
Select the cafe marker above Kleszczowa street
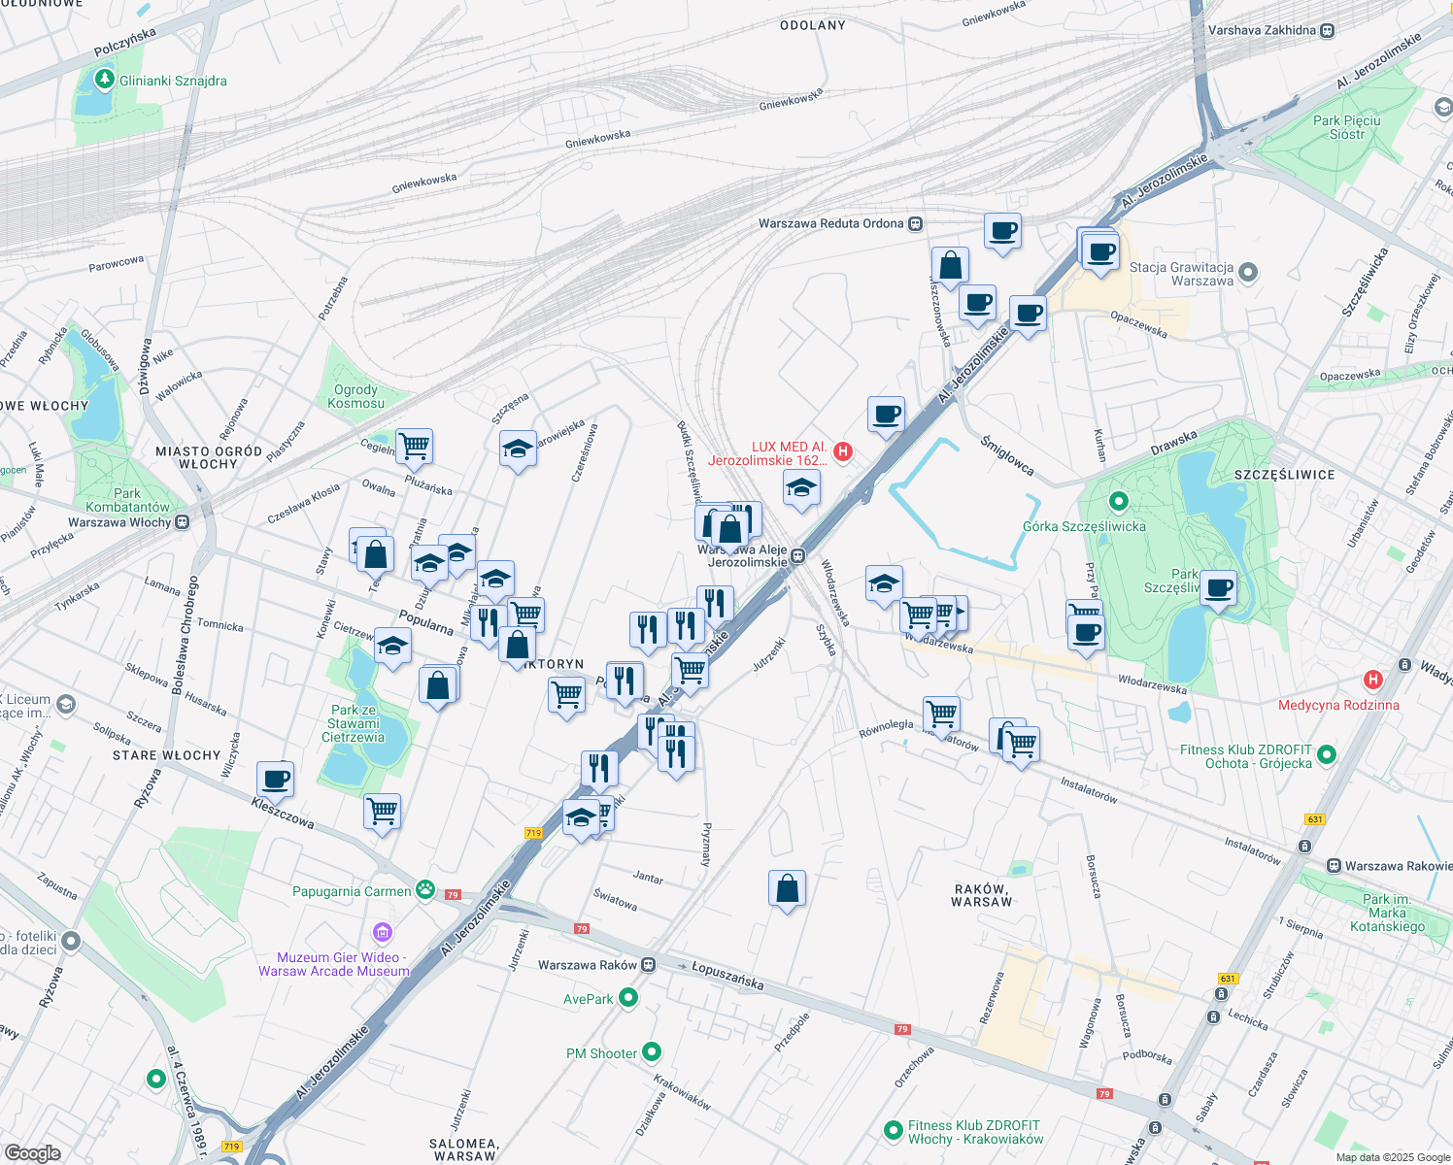(x=276, y=781)
